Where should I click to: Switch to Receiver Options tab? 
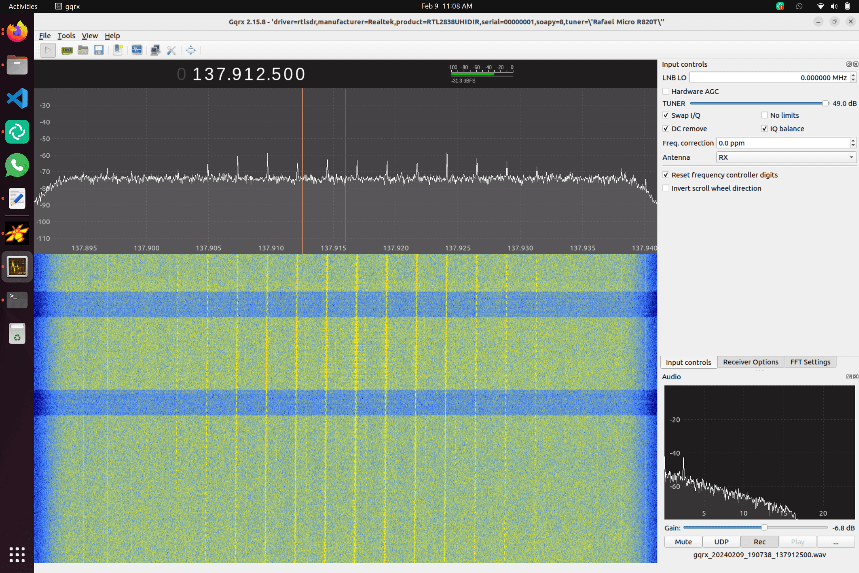pyautogui.click(x=750, y=362)
